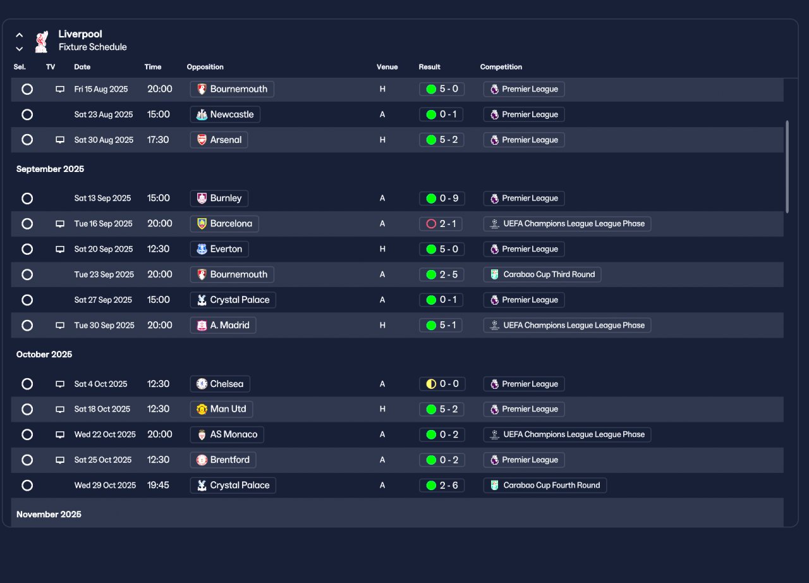The image size is (809, 583).
Task: Click TV icon for the Chelsea match
Action: (60, 384)
